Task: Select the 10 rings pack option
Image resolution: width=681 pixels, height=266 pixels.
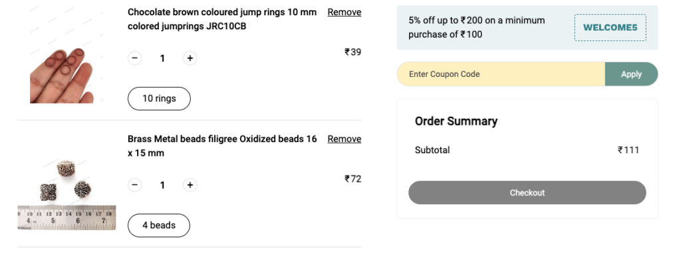Action: (x=159, y=99)
